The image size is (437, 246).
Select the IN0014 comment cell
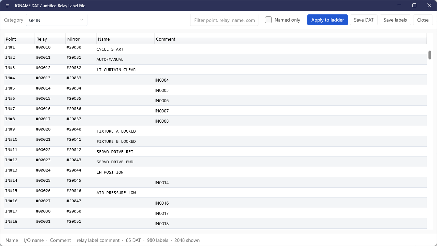[290, 182]
